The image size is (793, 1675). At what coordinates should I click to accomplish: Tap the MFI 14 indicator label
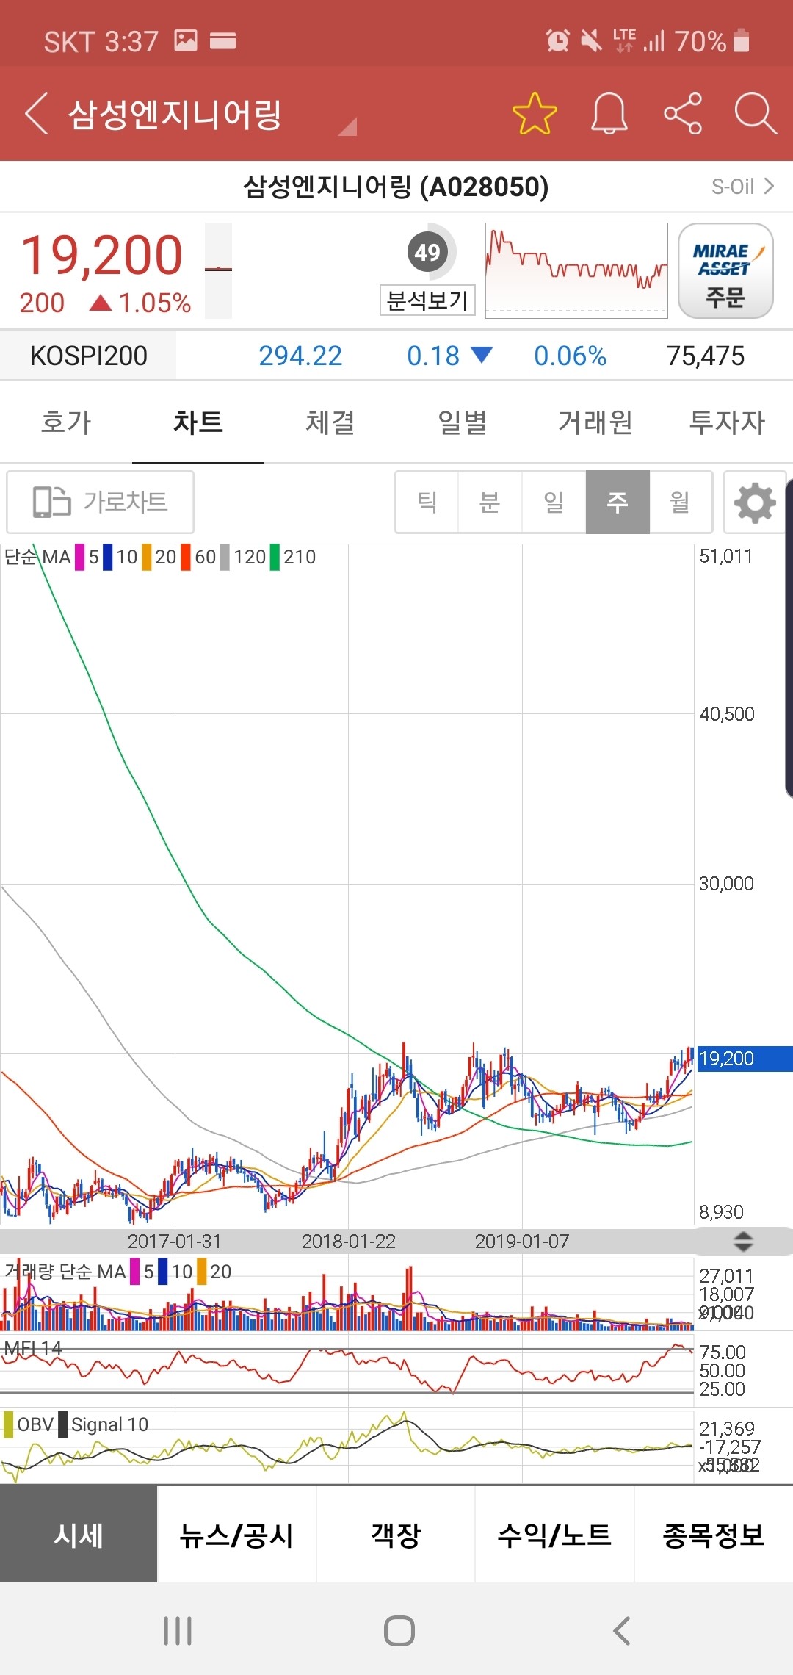33,1348
